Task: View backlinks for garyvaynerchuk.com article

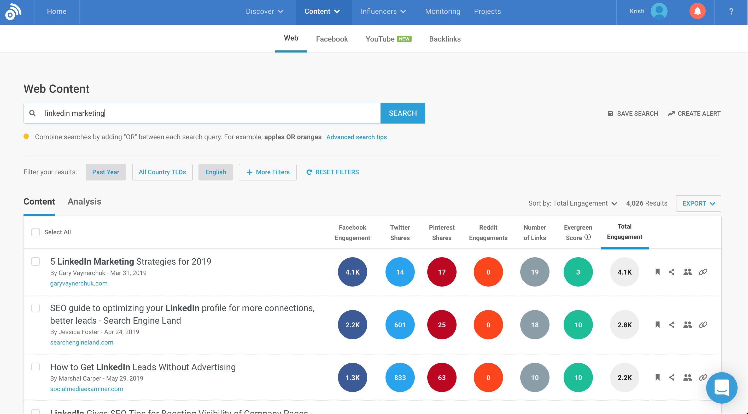Action: (703, 272)
